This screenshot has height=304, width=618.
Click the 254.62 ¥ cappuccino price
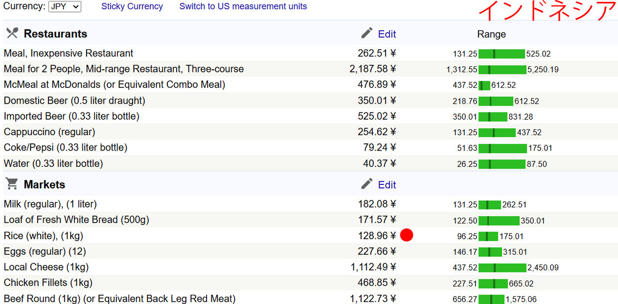pos(377,132)
